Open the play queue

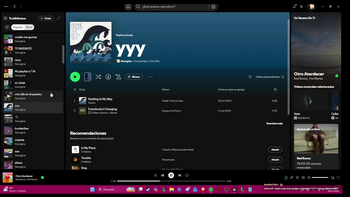(x=297, y=178)
